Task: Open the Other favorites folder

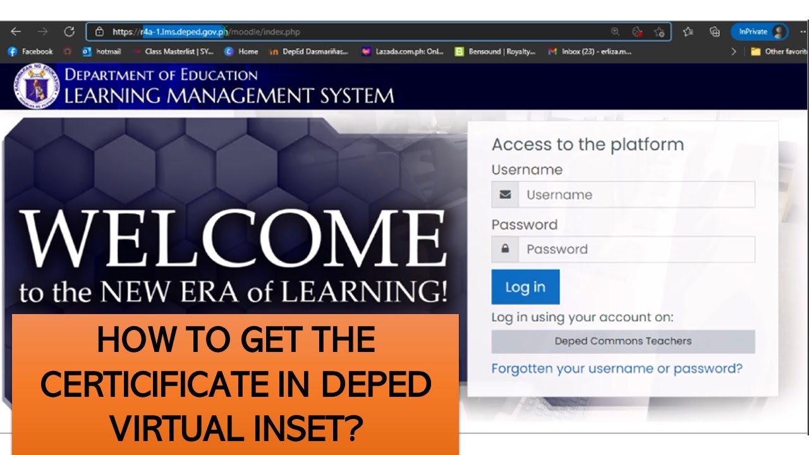Action: point(779,52)
